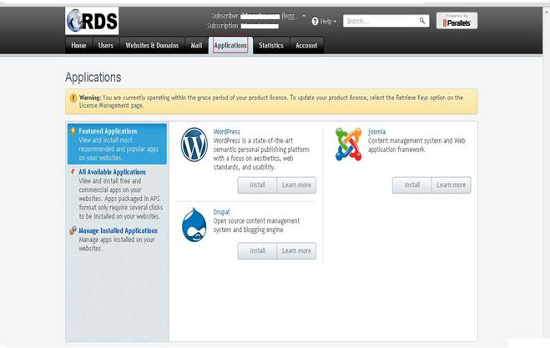The image size is (550, 348).
Task: Open the Joomla title link
Action: tap(376, 132)
